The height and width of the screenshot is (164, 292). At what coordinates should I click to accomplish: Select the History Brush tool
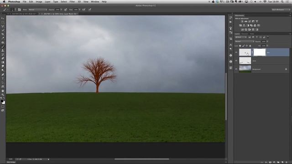[3, 55]
